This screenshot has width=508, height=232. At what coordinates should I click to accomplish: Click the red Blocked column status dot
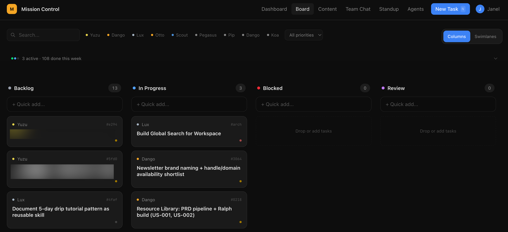point(259,88)
